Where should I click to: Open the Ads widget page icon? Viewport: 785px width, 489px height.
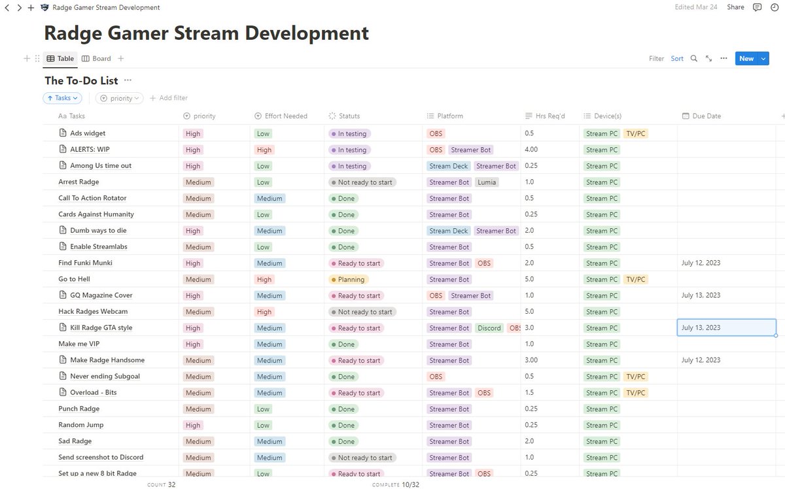click(63, 133)
